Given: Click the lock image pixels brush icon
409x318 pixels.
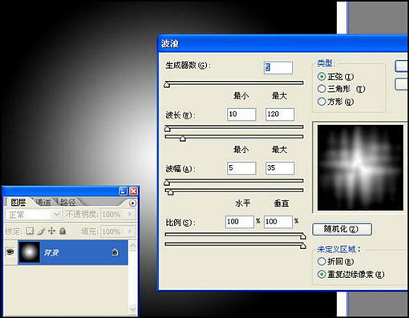Looking at the screenshot, I should pyautogui.click(x=41, y=231).
